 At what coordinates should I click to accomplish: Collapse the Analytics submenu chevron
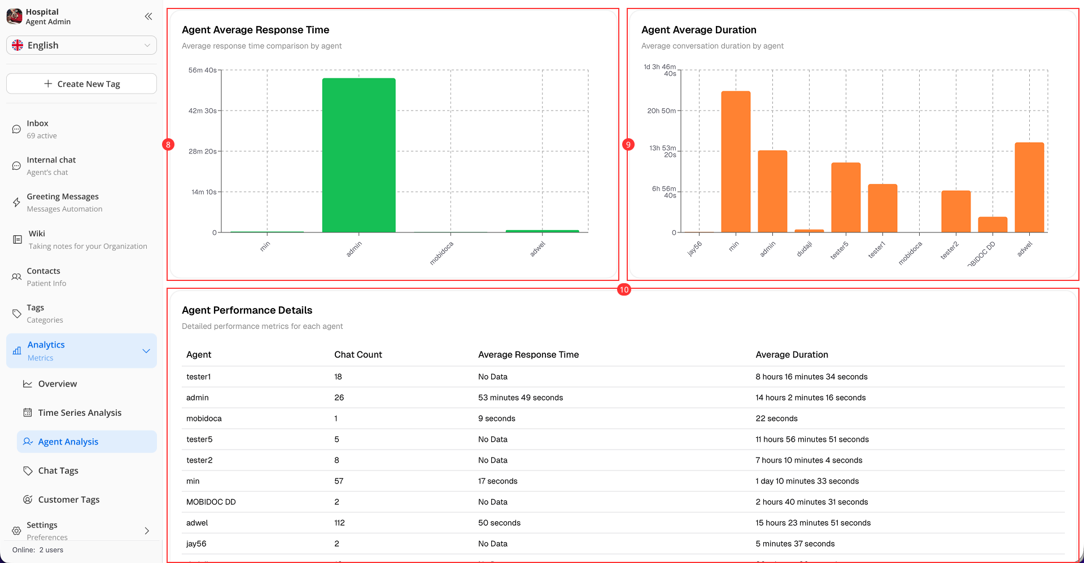point(146,351)
